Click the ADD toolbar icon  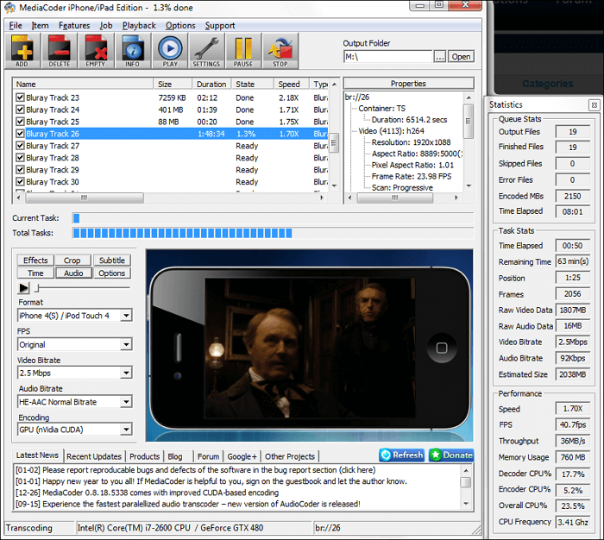[23, 52]
